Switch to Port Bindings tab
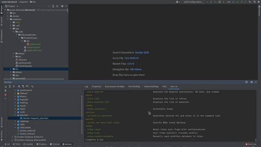This screenshot has height=147, width=261. pos(134,87)
